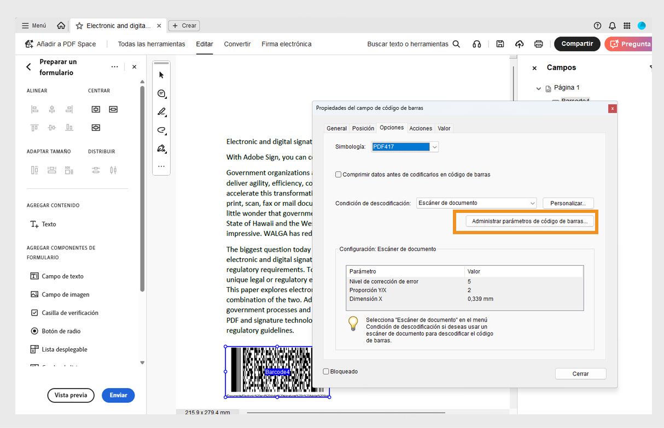
Task: Open the Convertir menu
Action: (x=237, y=44)
